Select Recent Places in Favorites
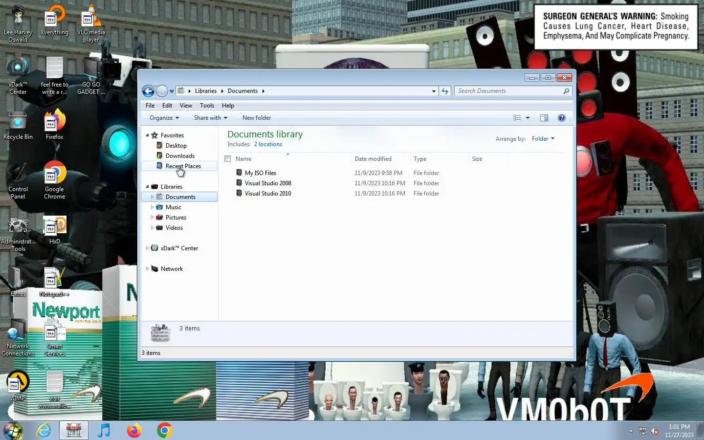This screenshot has width=704, height=440. coord(179,166)
